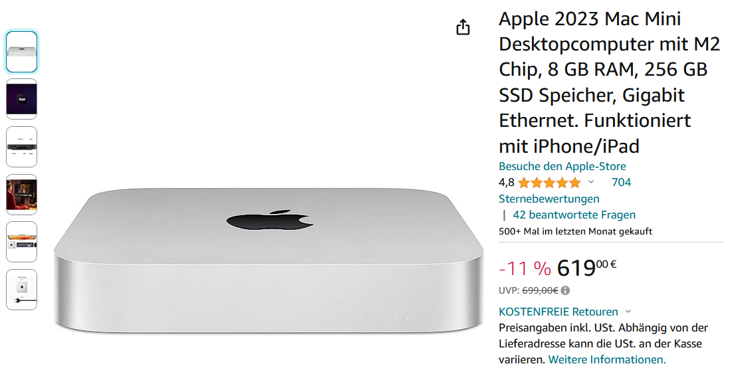Open the 704 Sternebewertungen link
Image resolution: width=734 pixels, height=372 pixels.
[x=620, y=182]
